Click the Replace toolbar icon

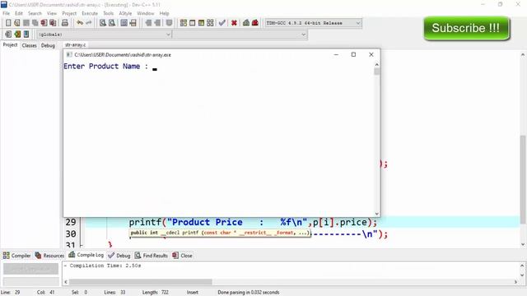coord(112,23)
